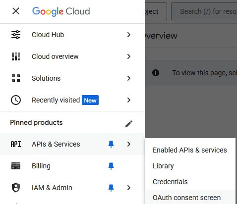Click the Recently visited clock icon
This screenshot has width=237, height=204.
point(16,100)
